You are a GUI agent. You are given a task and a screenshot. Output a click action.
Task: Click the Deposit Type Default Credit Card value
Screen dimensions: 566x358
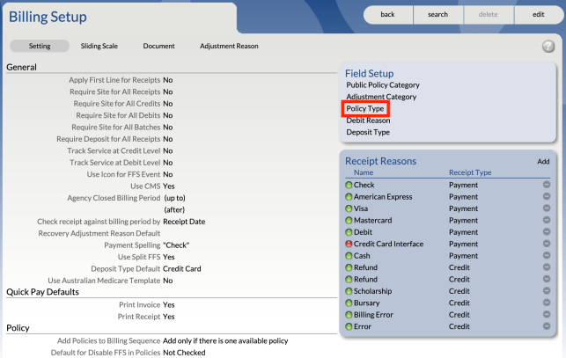click(182, 269)
